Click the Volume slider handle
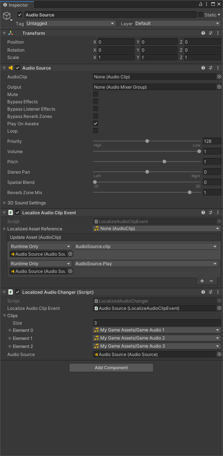Screen dimensions: 223x456 [x=199, y=151]
